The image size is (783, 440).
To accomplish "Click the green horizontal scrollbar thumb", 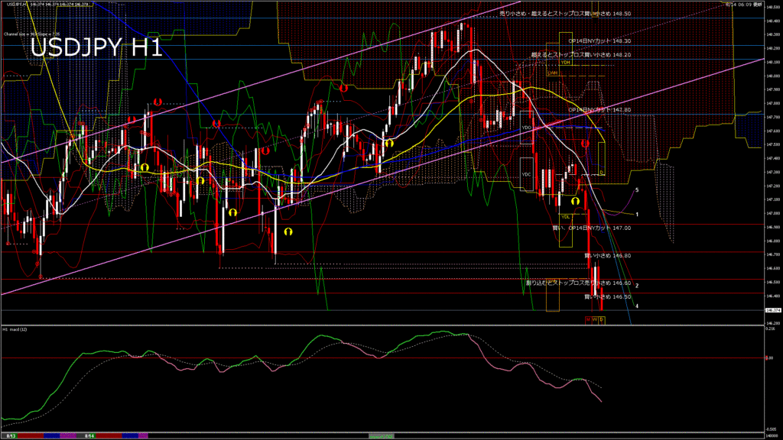I will [x=381, y=435].
